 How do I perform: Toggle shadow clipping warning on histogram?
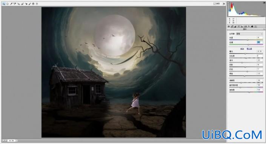click(228, 3)
